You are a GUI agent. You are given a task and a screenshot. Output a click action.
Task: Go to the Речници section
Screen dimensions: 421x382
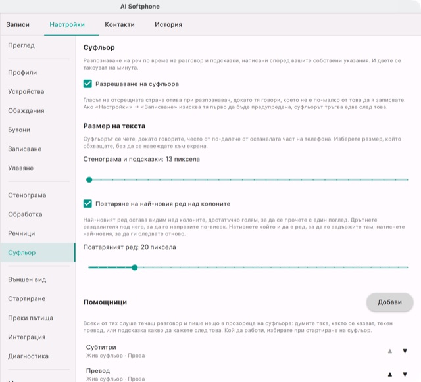(37, 233)
